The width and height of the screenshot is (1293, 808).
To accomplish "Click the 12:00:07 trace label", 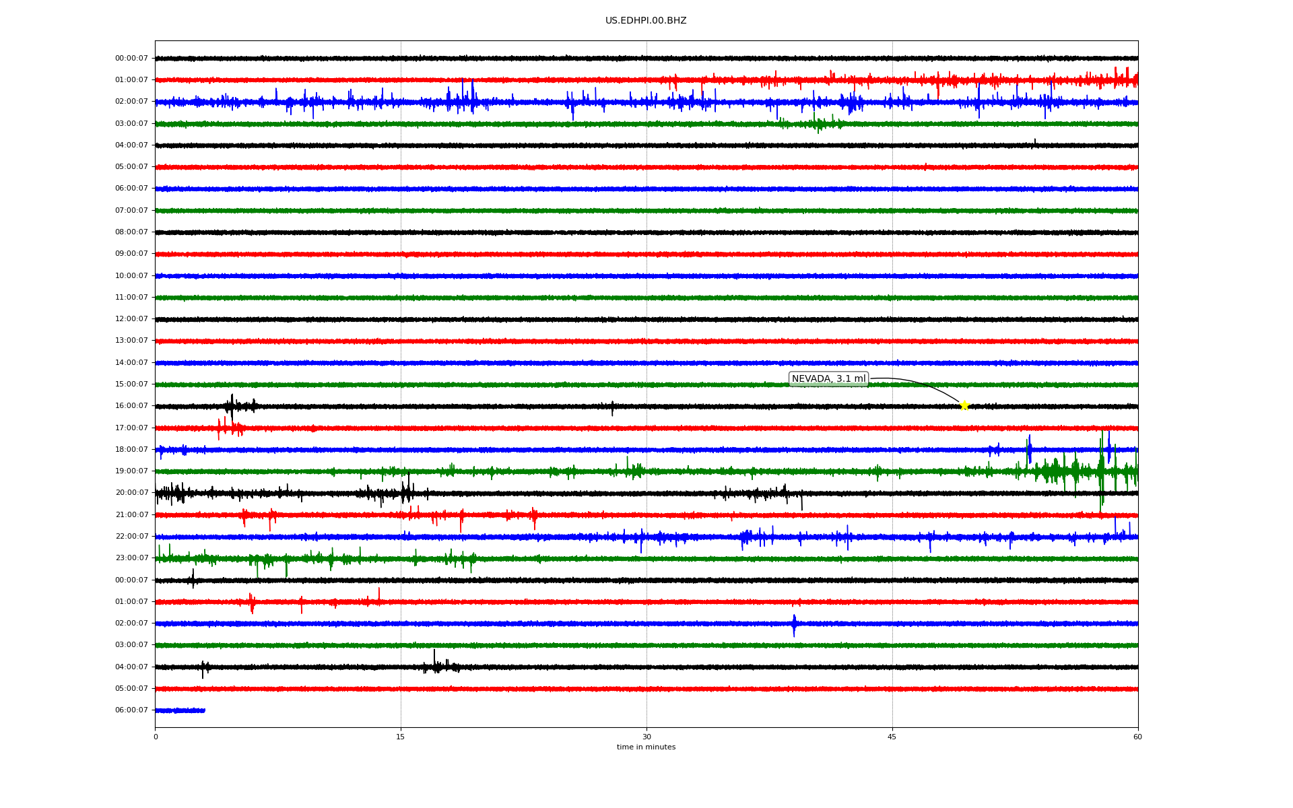I will tap(131, 319).
